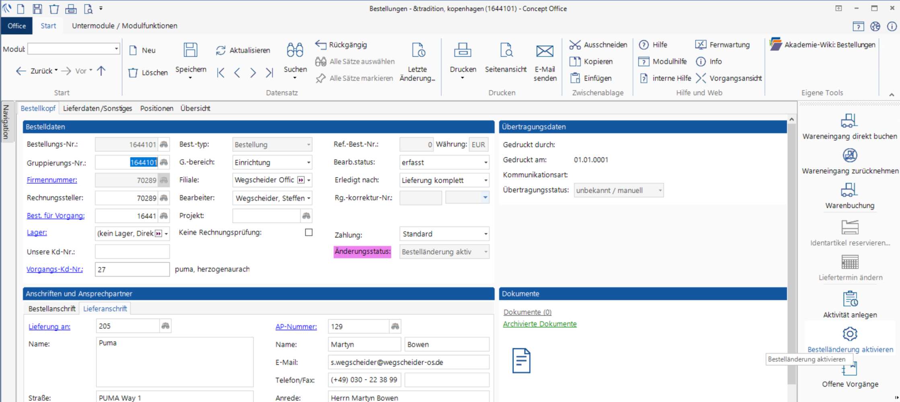Screen dimensions: 900x402
Task: Open Offene Vorgänge tool
Action: coord(850,375)
